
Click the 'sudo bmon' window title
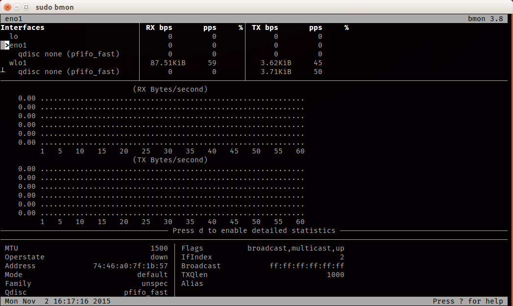coord(55,7)
